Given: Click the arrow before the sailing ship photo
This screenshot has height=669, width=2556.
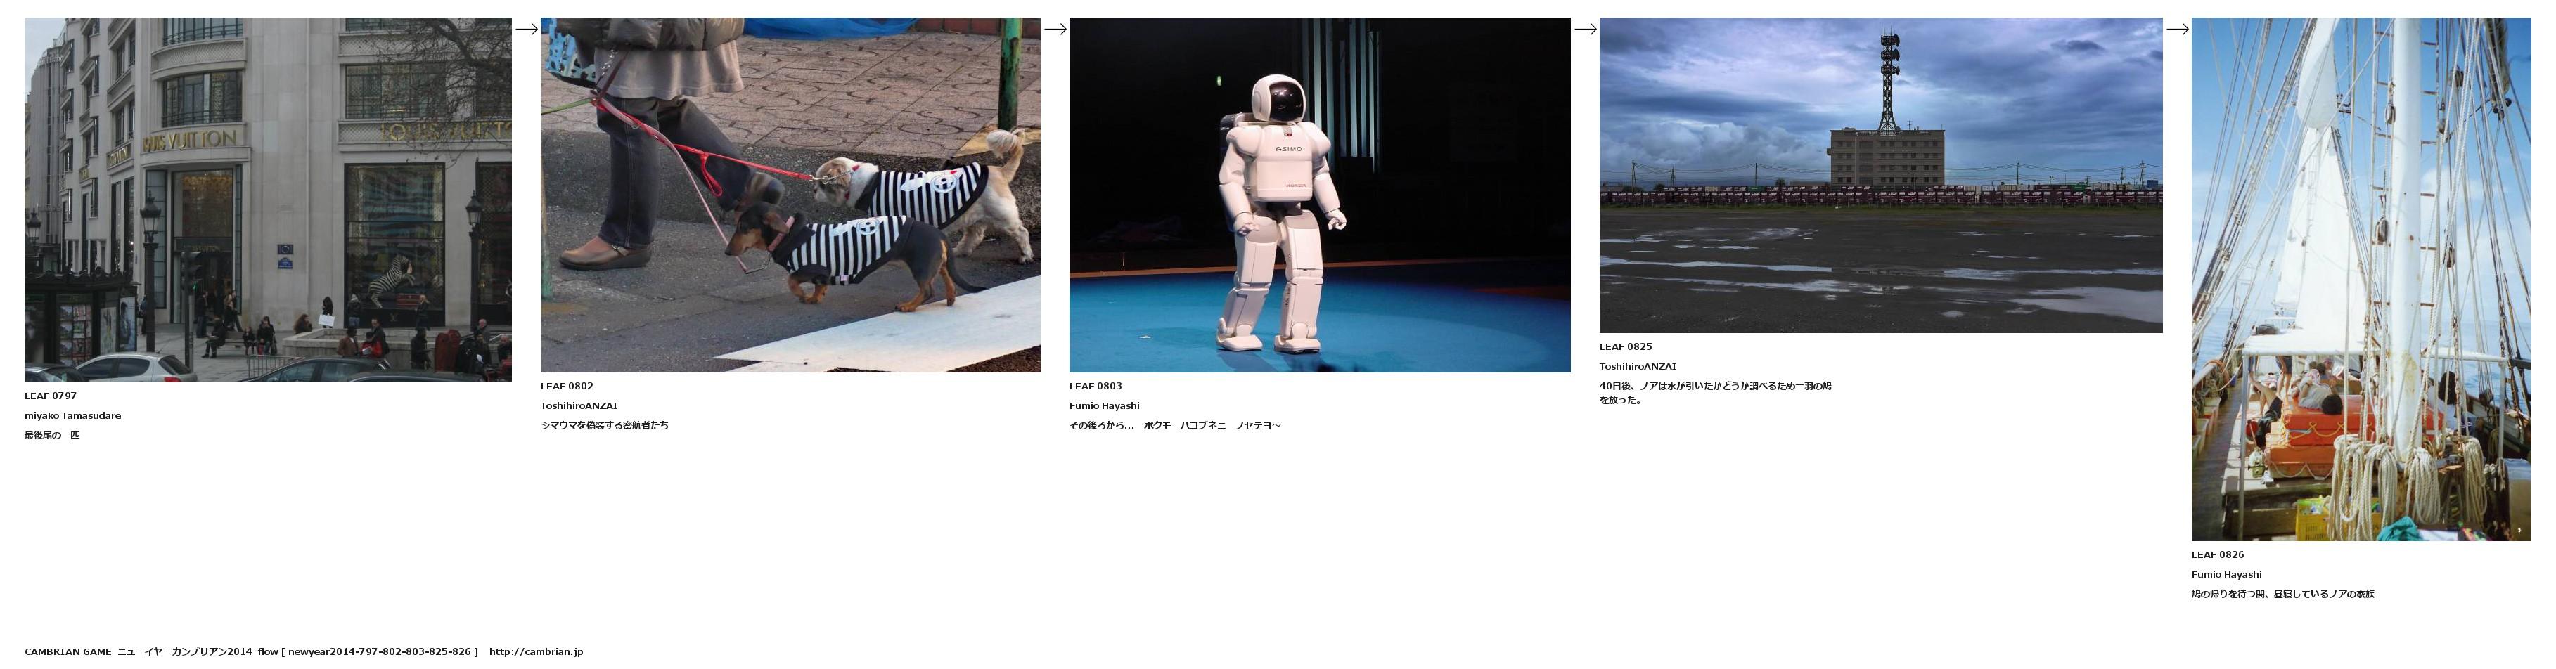Looking at the screenshot, I should coord(2177,29).
